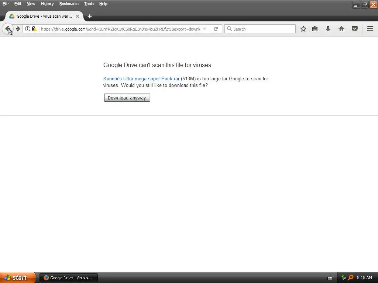The height and width of the screenshot is (283, 378).
Task: Activate Firefox taskbar button Google Drive
Action: pyautogui.click(x=68, y=278)
